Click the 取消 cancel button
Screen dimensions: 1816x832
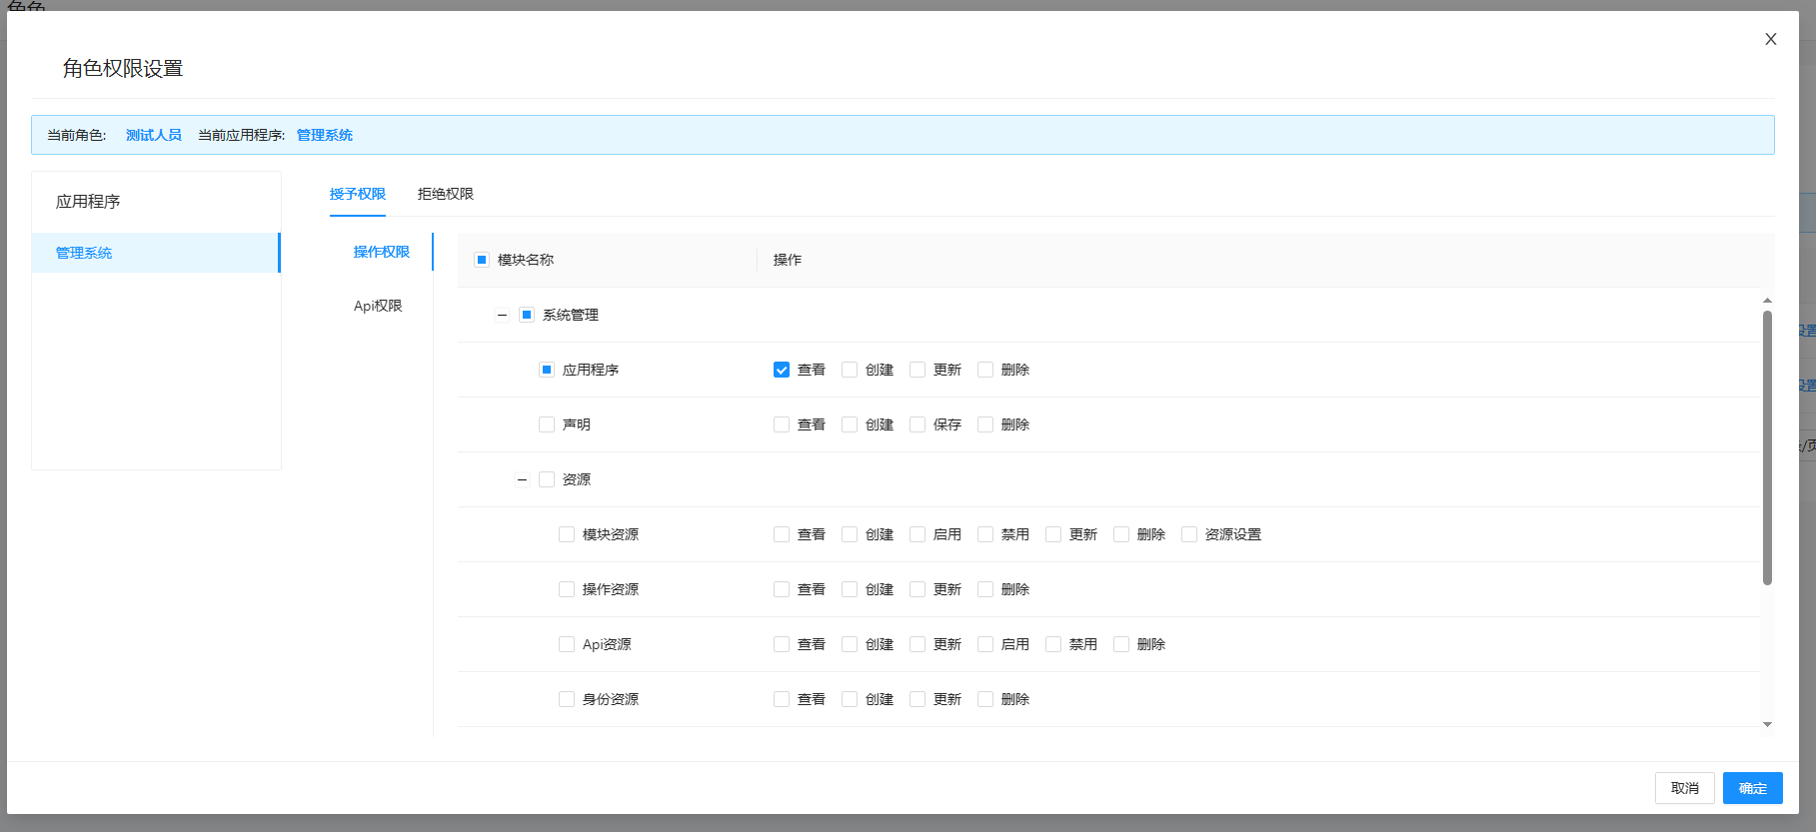pos(1685,788)
